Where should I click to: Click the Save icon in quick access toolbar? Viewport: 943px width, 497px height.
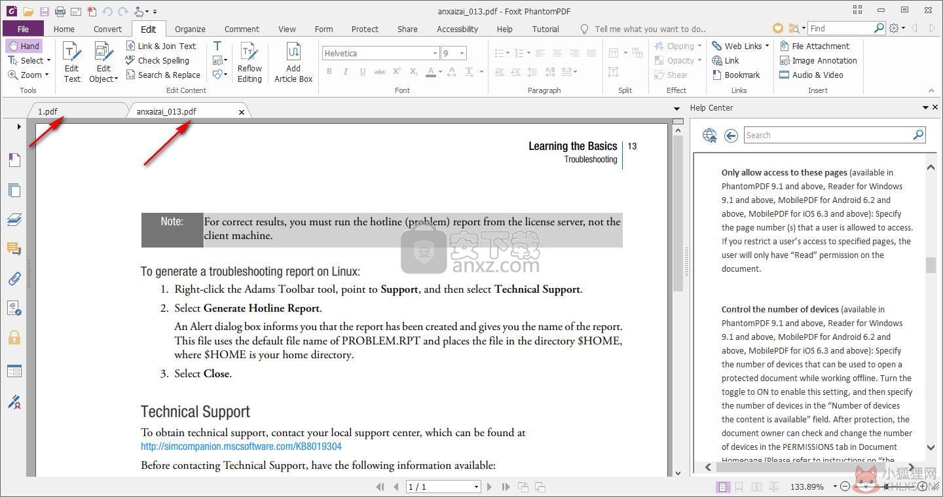pos(44,11)
